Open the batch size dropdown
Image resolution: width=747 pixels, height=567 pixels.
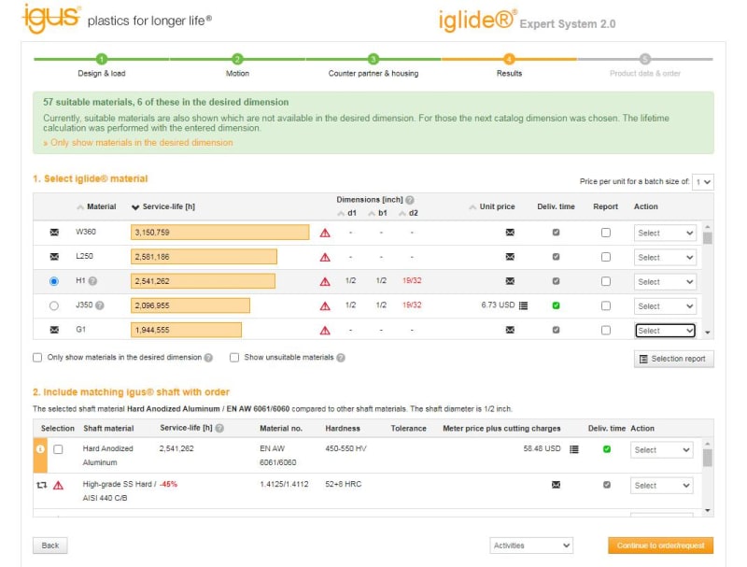click(x=703, y=182)
